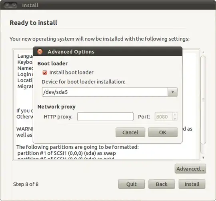The image size is (216, 201).
Task: Close the Advanced Options dialog
Action: coord(40,52)
